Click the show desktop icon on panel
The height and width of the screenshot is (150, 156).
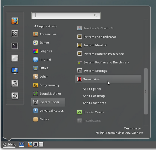22,144
